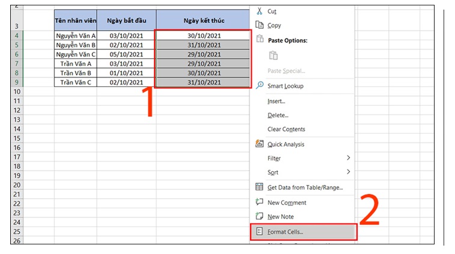455x254 pixels.
Task: Click start date 05/10/2021 cell
Action: 126,54
